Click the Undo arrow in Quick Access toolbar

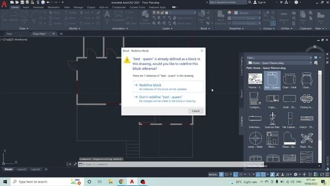[x=48, y=2]
